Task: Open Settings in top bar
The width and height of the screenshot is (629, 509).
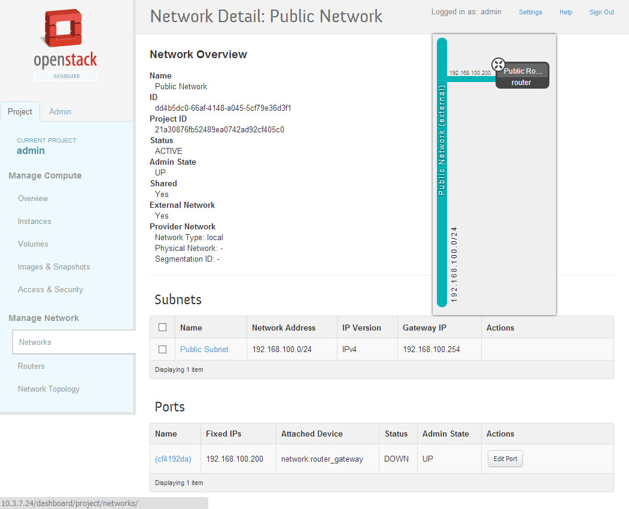Action: [530, 12]
